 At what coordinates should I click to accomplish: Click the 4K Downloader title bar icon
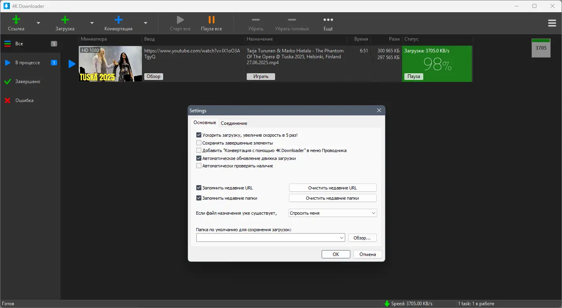click(x=7, y=6)
